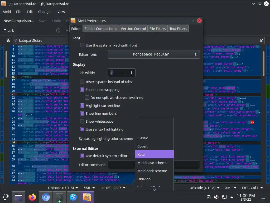Select the Editor tab
Viewport: 270px width, 203px height.
point(76,29)
